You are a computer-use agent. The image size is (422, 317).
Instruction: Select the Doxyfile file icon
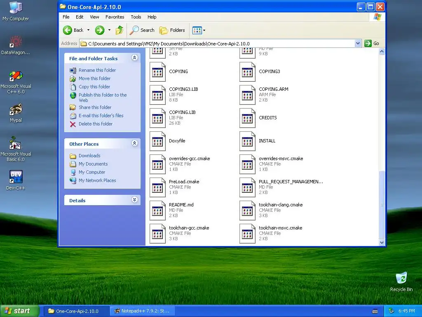pyautogui.click(x=157, y=141)
